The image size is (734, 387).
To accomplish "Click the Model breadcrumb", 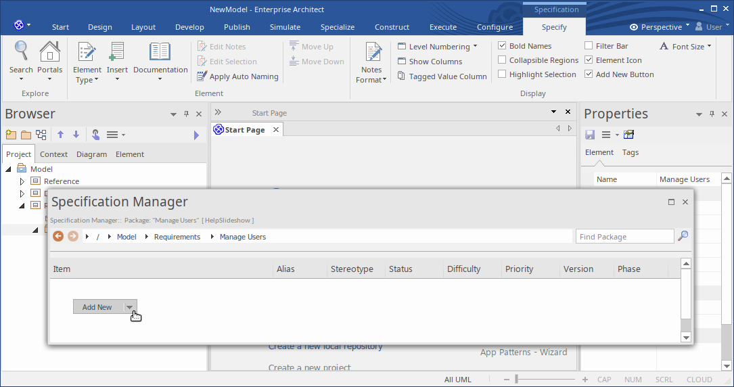I will click(127, 237).
